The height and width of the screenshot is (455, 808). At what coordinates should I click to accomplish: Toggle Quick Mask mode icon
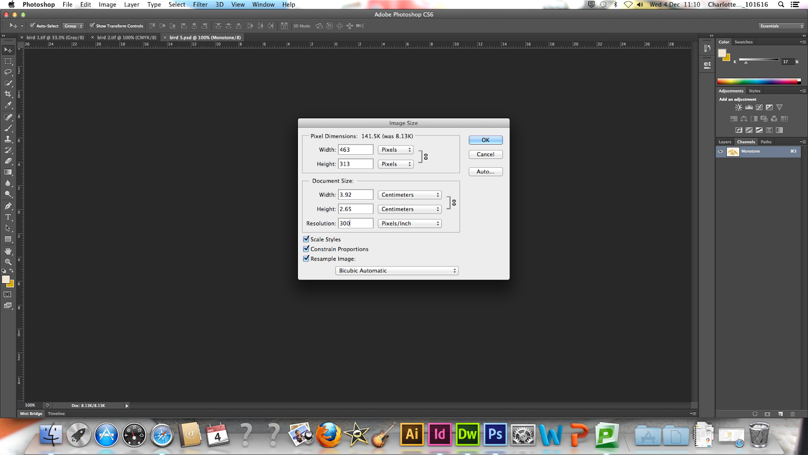[x=8, y=294]
